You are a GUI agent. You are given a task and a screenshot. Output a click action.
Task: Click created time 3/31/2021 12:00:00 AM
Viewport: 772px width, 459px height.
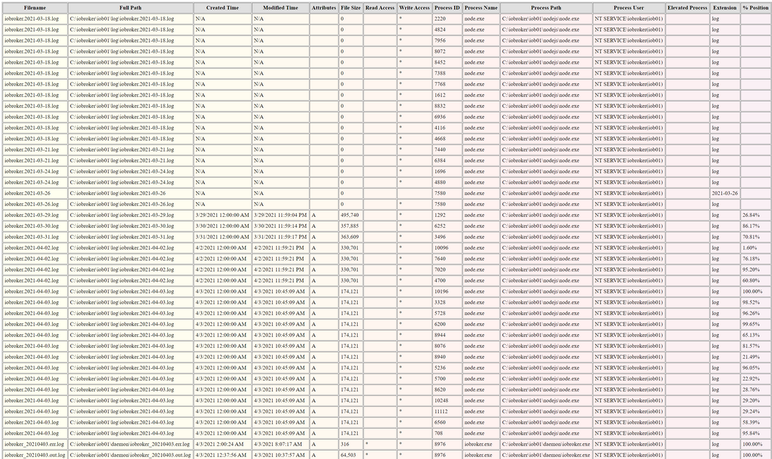[x=222, y=237]
